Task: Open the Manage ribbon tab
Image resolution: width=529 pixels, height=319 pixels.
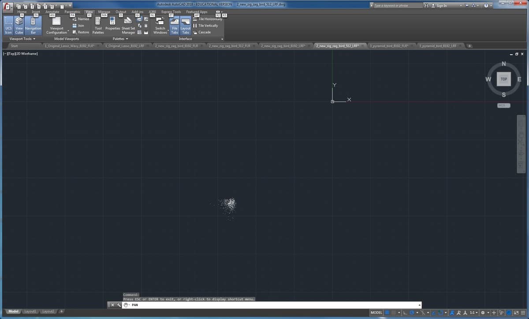Action: pos(104,12)
